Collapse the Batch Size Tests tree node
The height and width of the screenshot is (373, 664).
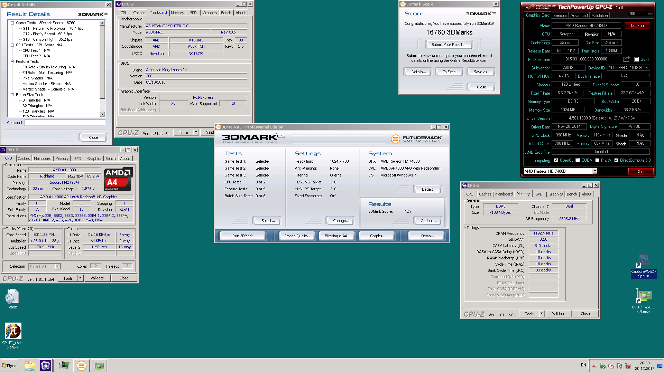click(12, 95)
